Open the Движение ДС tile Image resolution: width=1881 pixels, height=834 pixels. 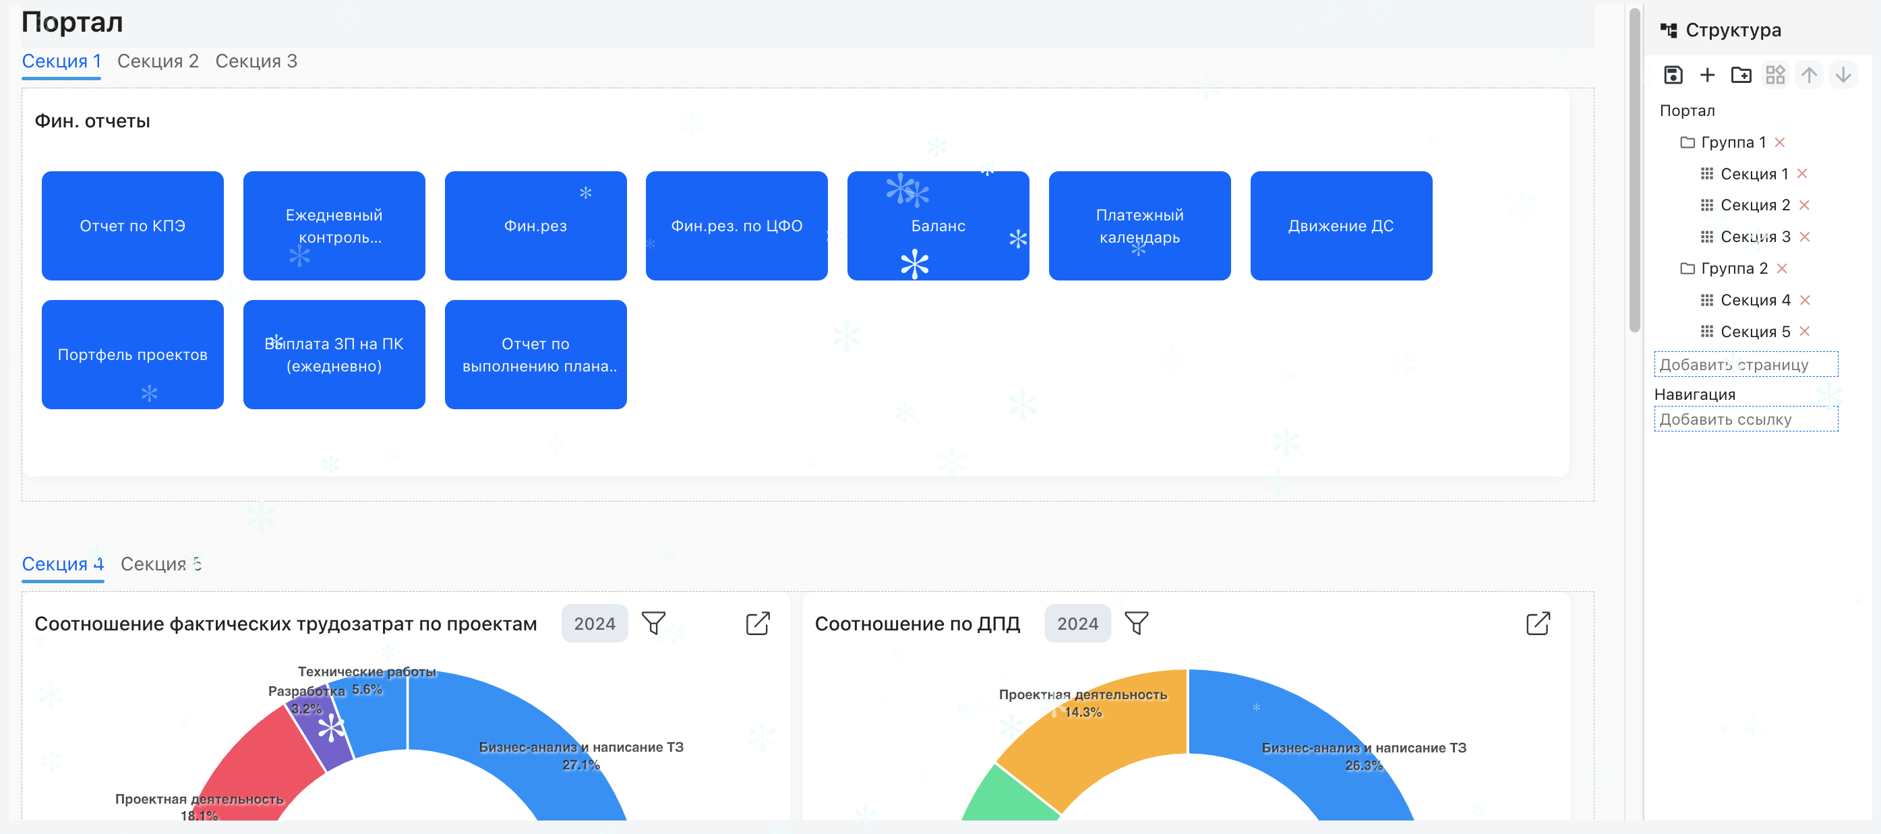(x=1341, y=226)
